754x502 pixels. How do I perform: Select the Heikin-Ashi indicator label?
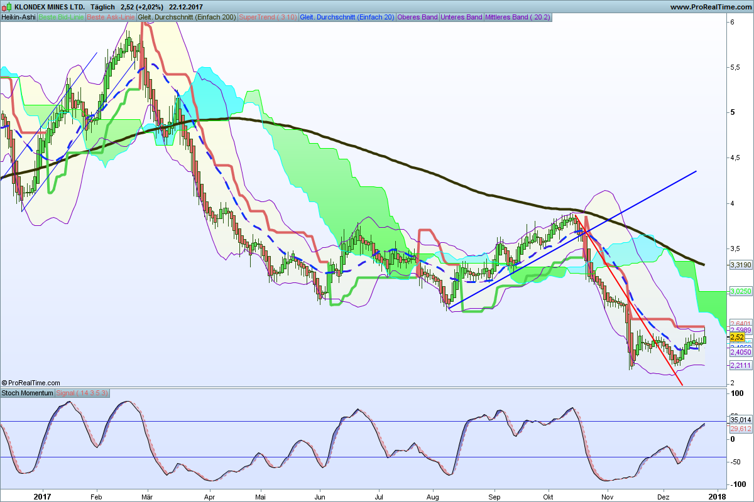pyautogui.click(x=19, y=17)
